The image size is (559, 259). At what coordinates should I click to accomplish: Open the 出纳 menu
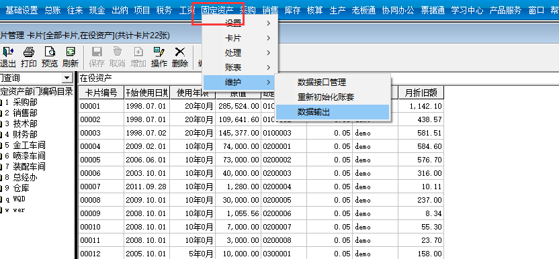pos(120,10)
